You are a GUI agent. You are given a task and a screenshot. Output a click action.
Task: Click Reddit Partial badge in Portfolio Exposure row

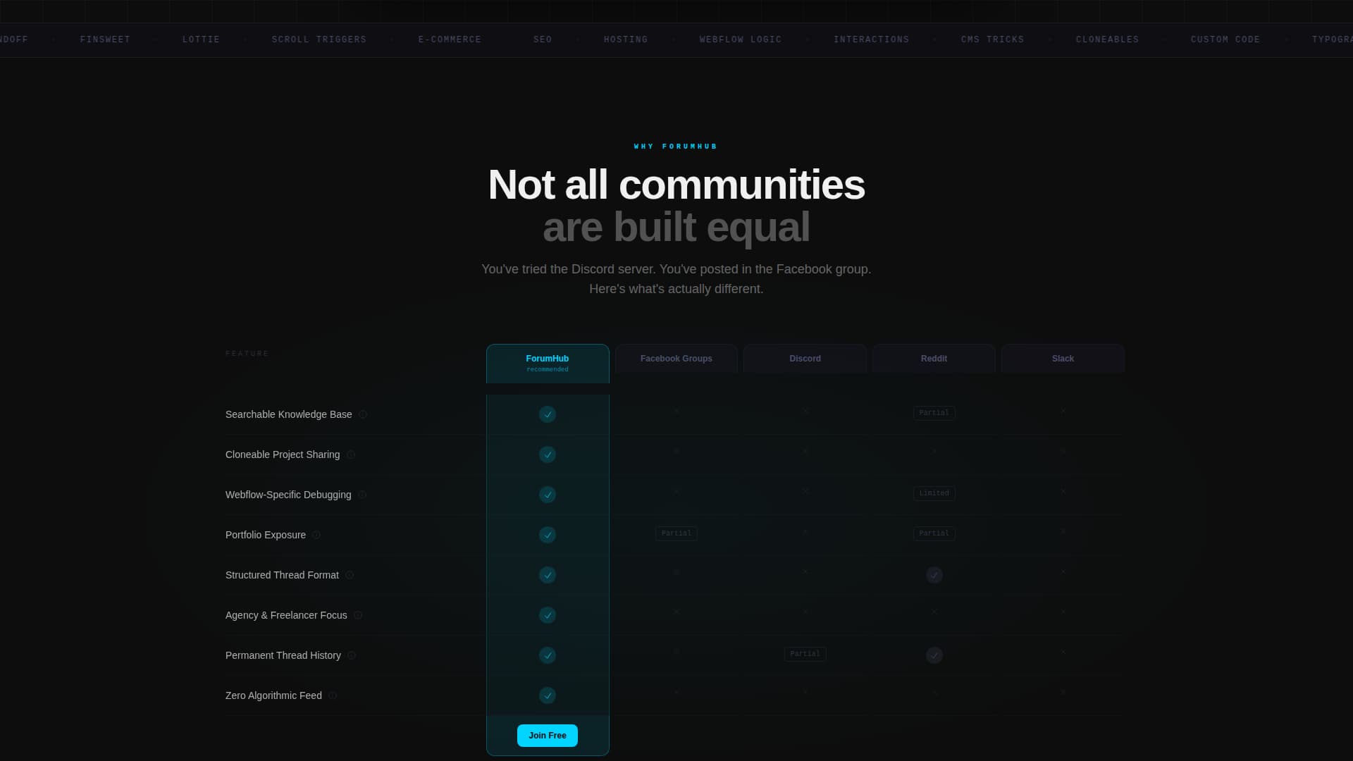point(934,533)
